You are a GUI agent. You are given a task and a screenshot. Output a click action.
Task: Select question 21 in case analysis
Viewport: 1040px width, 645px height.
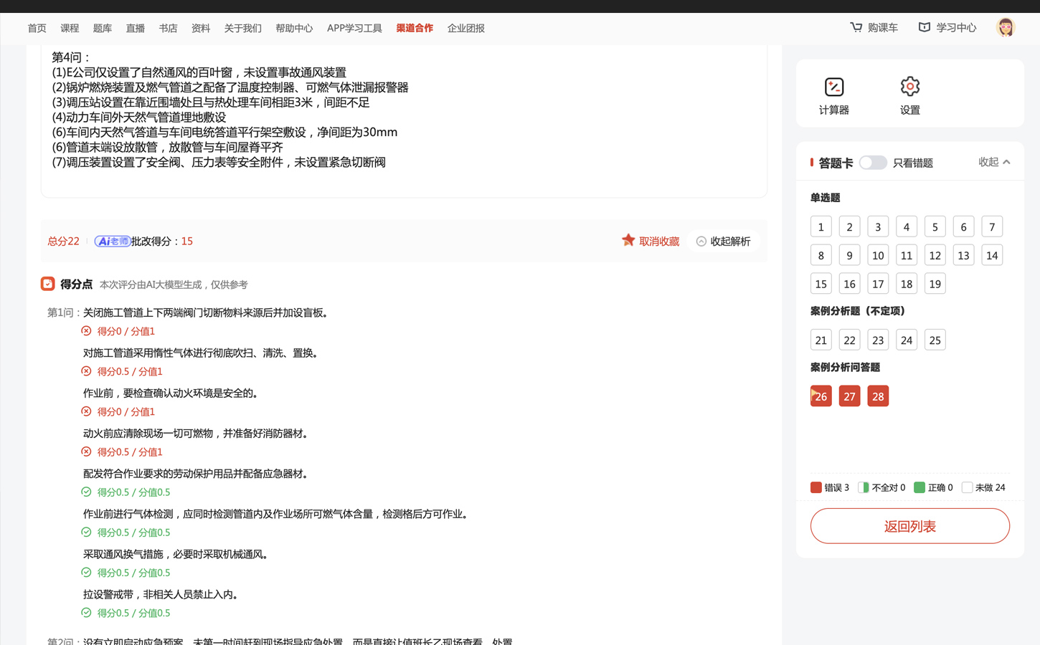(x=821, y=340)
